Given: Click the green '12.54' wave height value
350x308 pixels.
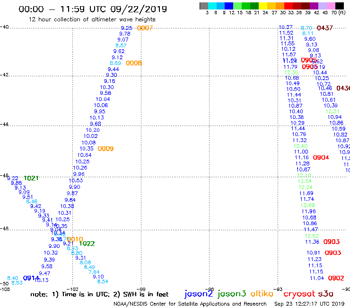Looking at the screenshot, I should (305, 181).
